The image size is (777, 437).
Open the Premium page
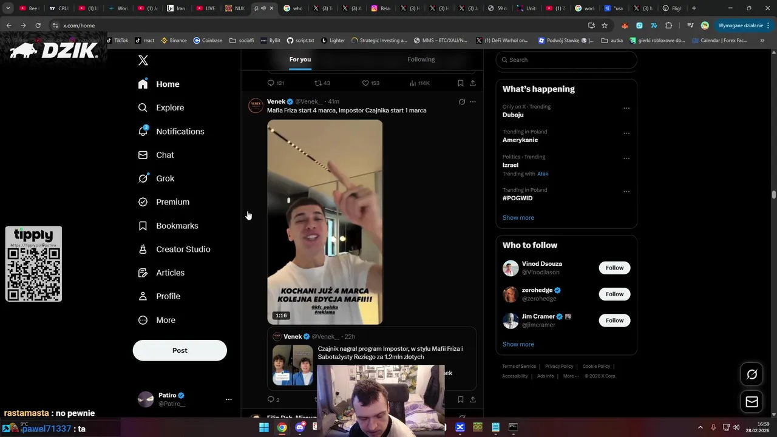coord(164,202)
